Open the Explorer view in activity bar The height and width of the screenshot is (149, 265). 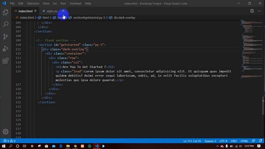click(x=5, y=12)
